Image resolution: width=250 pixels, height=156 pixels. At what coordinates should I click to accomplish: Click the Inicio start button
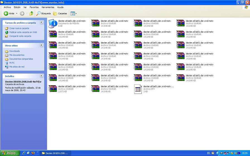click(10, 153)
